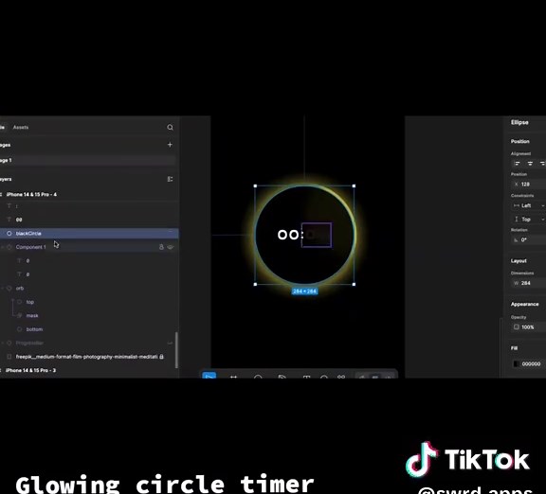Click the black fill color swatch
The image size is (546, 494).
[x=516, y=364]
